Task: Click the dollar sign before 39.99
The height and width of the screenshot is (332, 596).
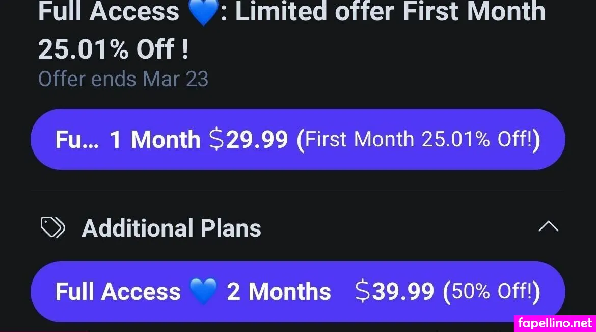Action: tap(363, 292)
